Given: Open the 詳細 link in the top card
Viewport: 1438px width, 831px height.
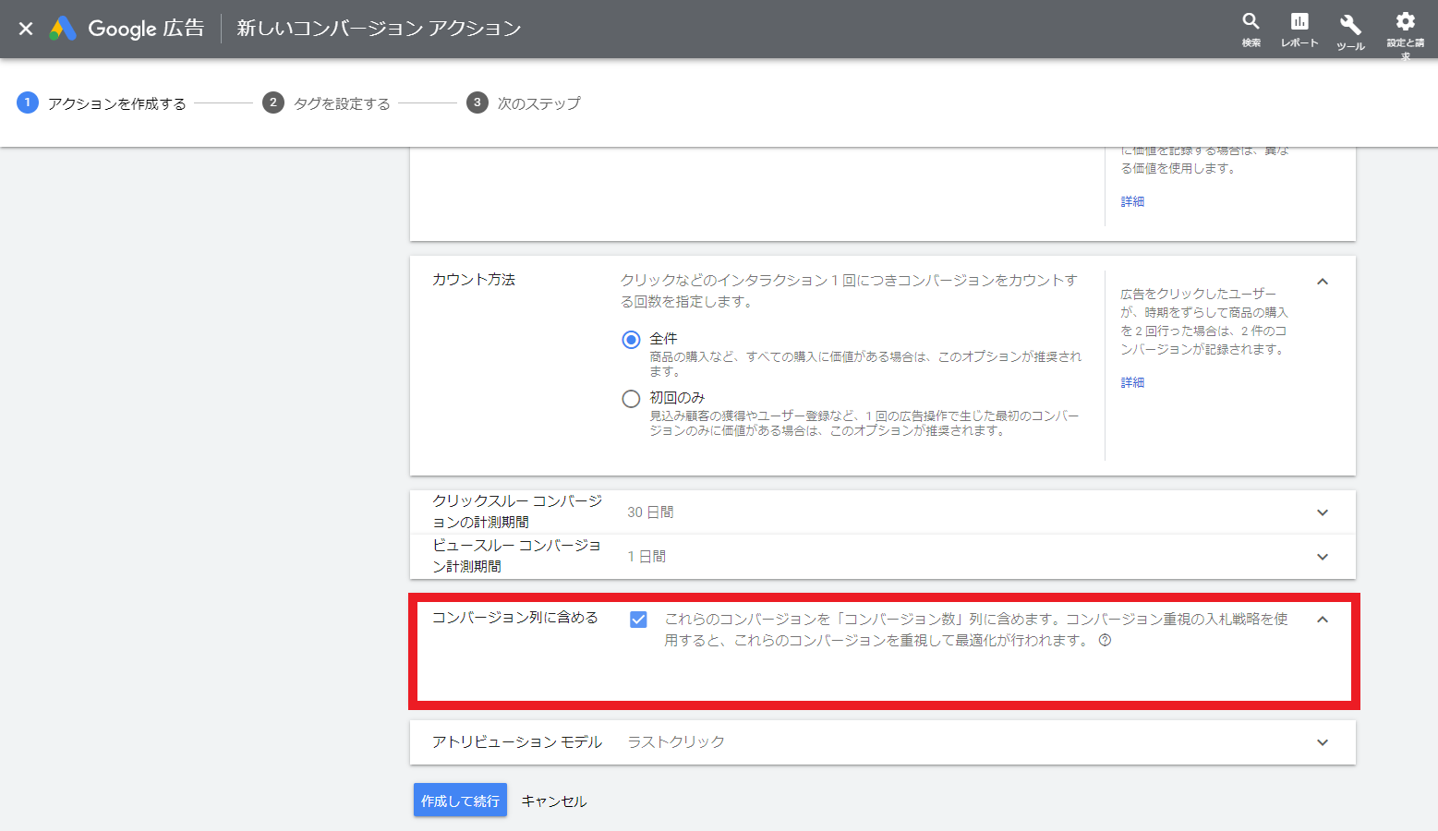Looking at the screenshot, I should (x=1132, y=201).
